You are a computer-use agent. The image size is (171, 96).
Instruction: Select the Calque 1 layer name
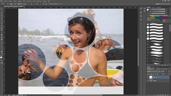click(x=155, y=77)
